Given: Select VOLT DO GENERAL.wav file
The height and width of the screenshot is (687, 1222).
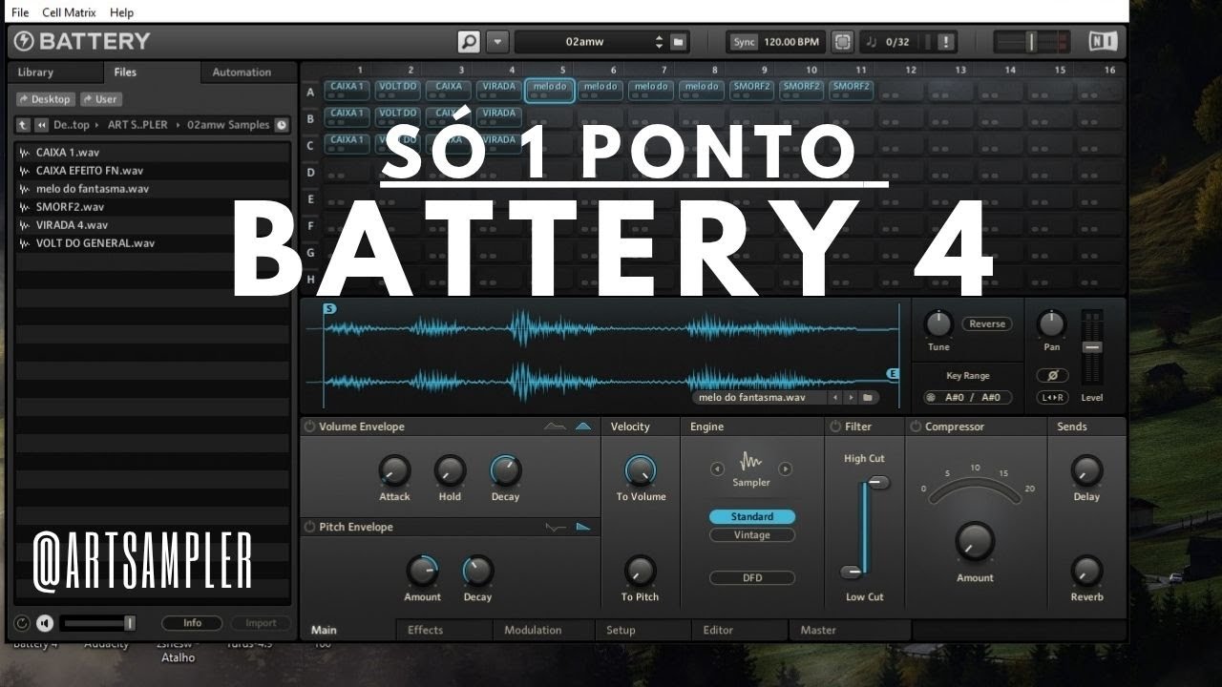Looking at the screenshot, I should [x=152, y=242].
